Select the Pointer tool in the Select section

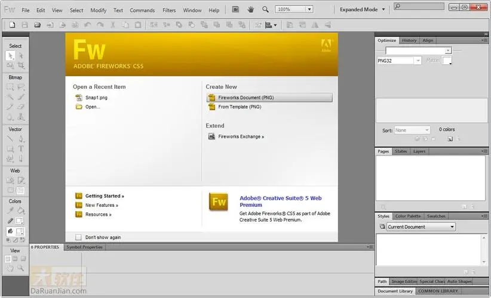[10, 55]
